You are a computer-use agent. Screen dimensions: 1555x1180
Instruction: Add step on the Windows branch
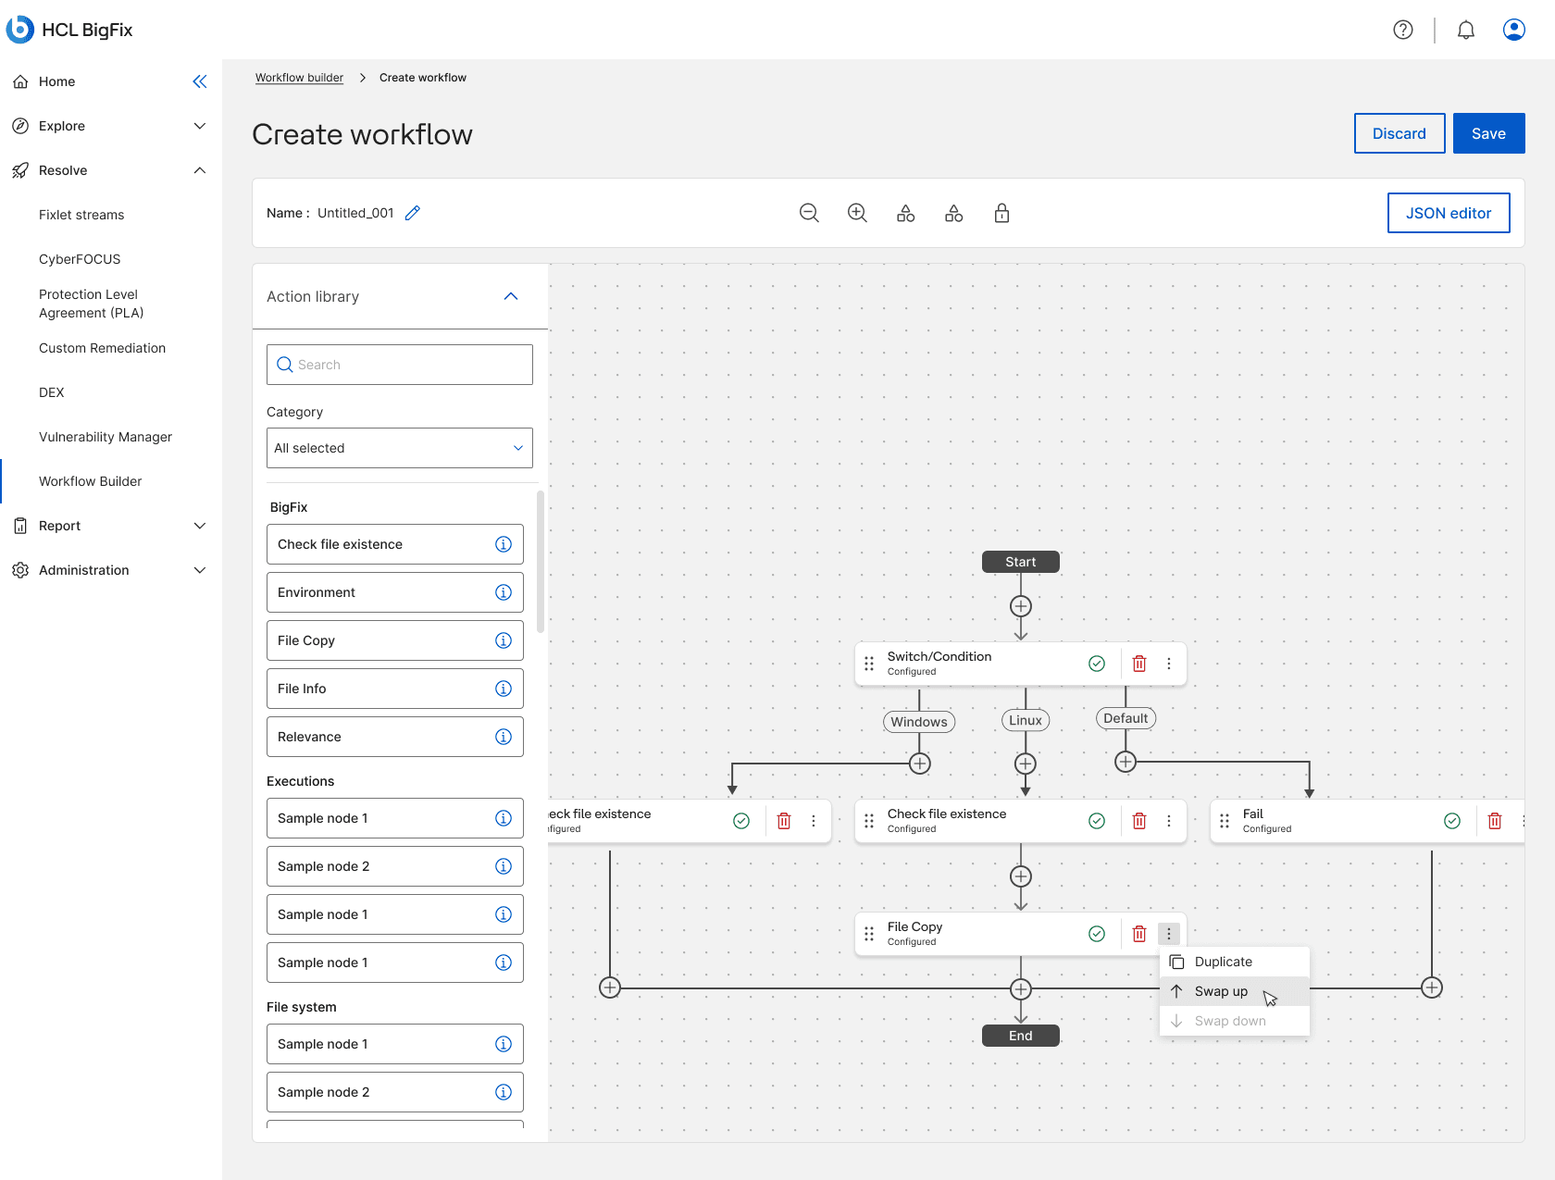pos(919,764)
